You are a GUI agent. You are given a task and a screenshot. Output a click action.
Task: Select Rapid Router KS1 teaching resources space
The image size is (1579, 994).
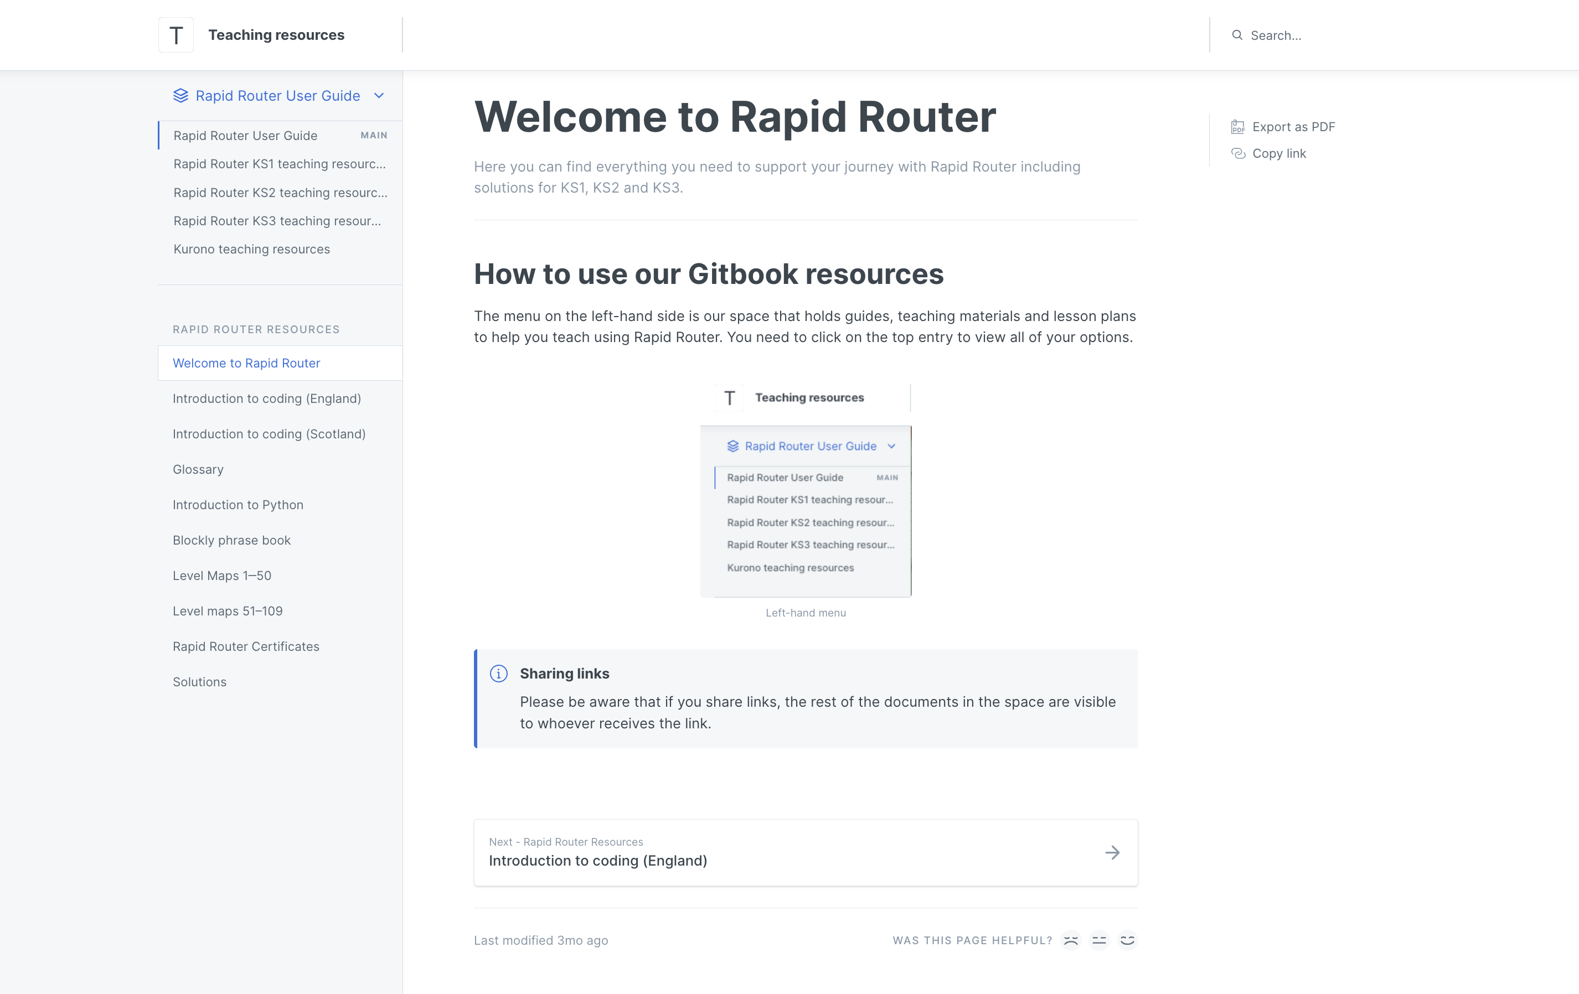[280, 164]
